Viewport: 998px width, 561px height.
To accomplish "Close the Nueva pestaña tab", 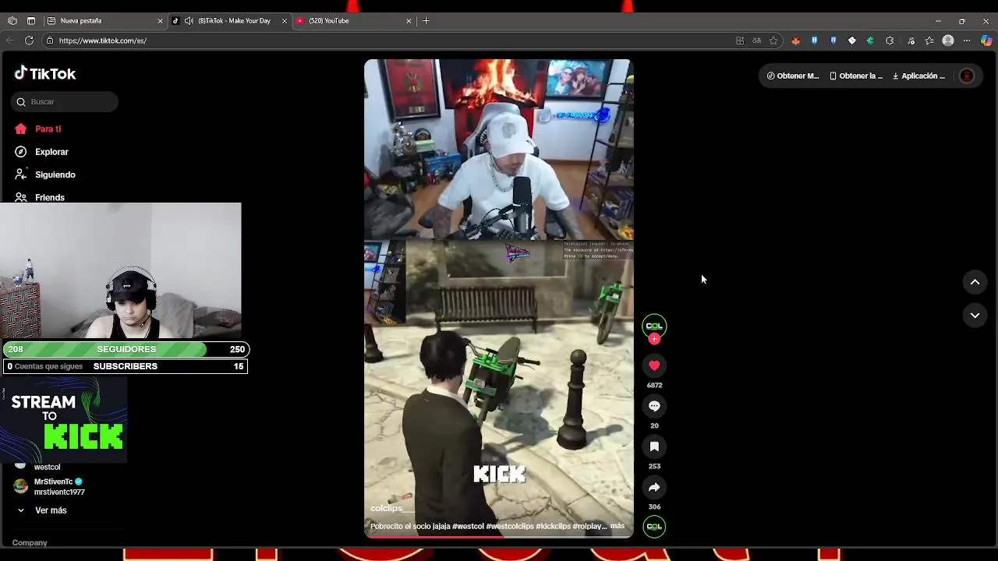I will (x=160, y=21).
